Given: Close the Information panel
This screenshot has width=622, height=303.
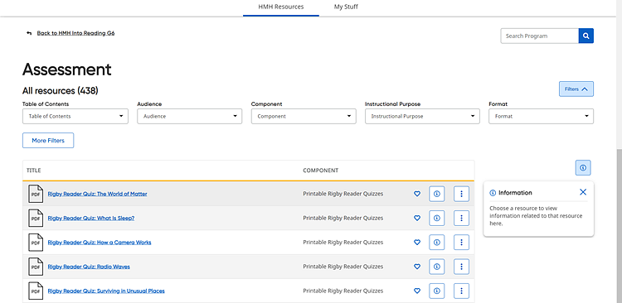Looking at the screenshot, I should tap(583, 192).
